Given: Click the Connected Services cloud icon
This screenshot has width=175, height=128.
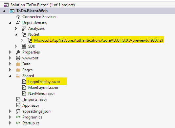Looking at the screenshot, I should coord(18,17).
